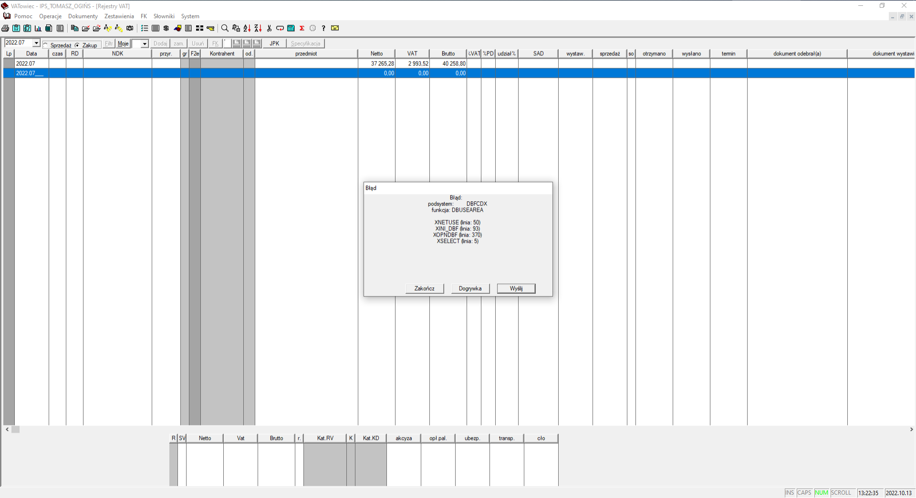
Task: Open the dropdown next to Moje
Action: coord(145,44)
